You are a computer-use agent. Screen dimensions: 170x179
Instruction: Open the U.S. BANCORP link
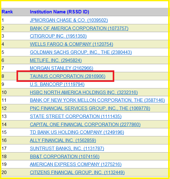(57, 84)
